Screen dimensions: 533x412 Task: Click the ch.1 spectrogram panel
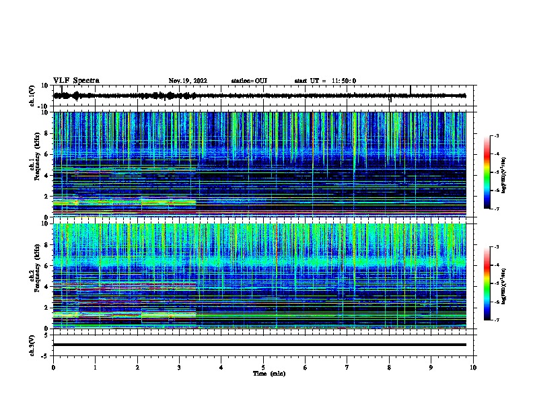tap(260, 164)
